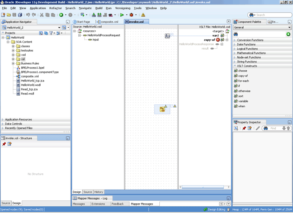Viewport: 293px width, 213px height.
Task: Open the Tools menu
Action: 137,8
